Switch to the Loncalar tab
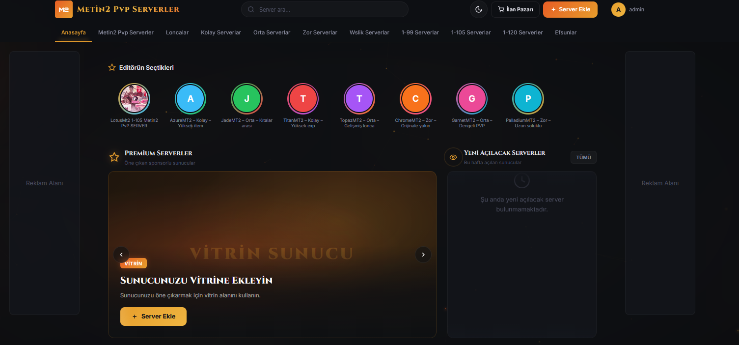 click(177, 32)
